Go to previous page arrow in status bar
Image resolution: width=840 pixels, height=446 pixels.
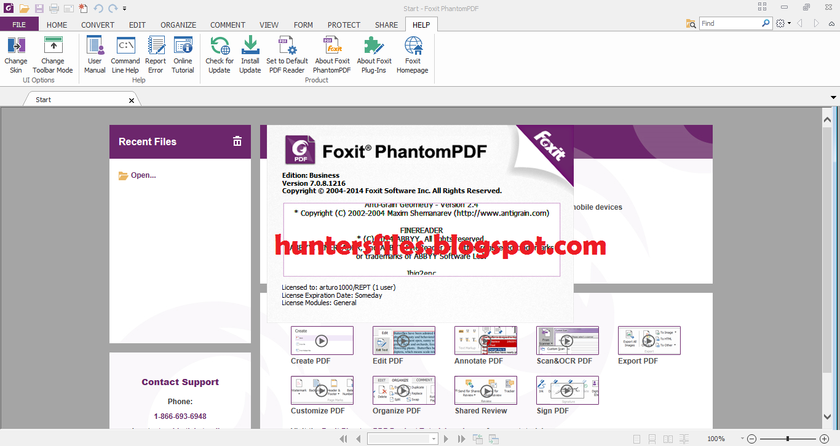(x=359, y=439)
